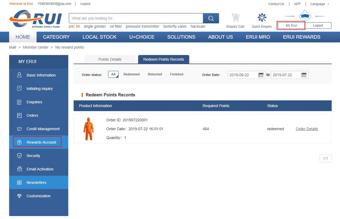The width and height of the screenshot is (340, 219).
Task: Select the Redeem Points Records tab
Action: [164, 59]
